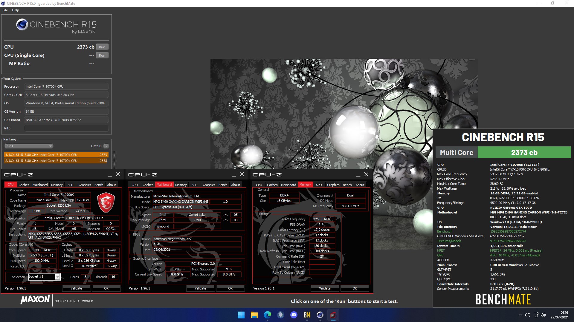
Task: Open the network tray icon
Action: pos(536,315)
